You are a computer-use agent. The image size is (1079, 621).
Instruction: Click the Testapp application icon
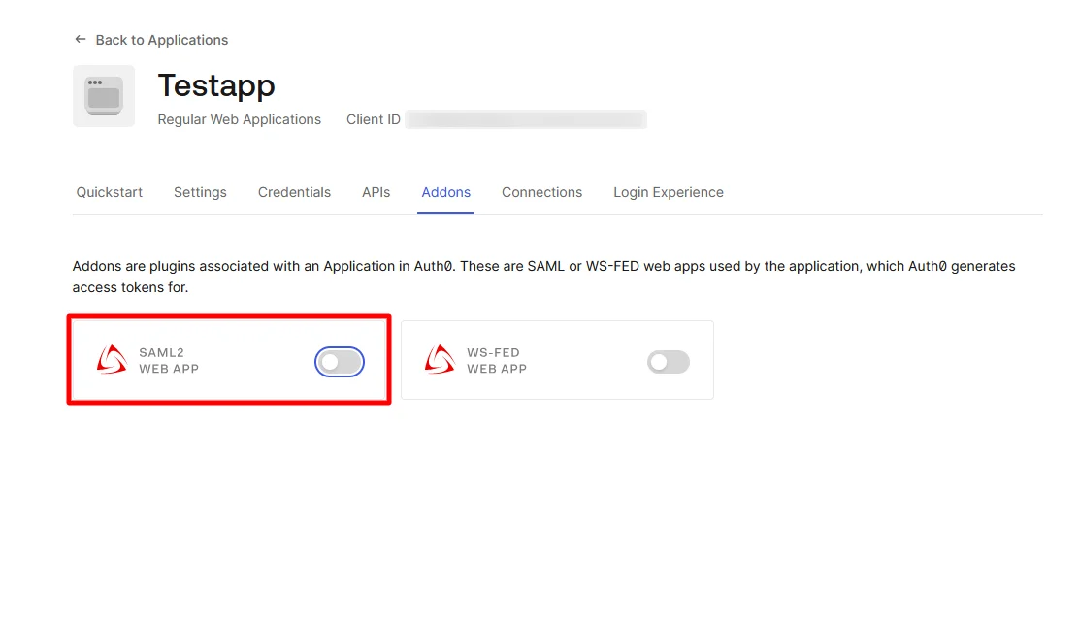click(104, 95)
